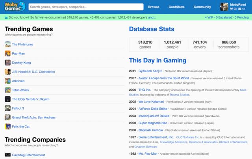Click the Fallout 3 cover icon
This screenshot has height=159, width=252.
(x=7, y=108)
